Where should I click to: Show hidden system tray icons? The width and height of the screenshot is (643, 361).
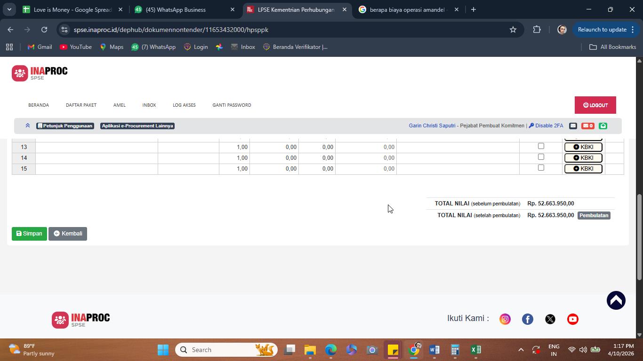(521, 350)
